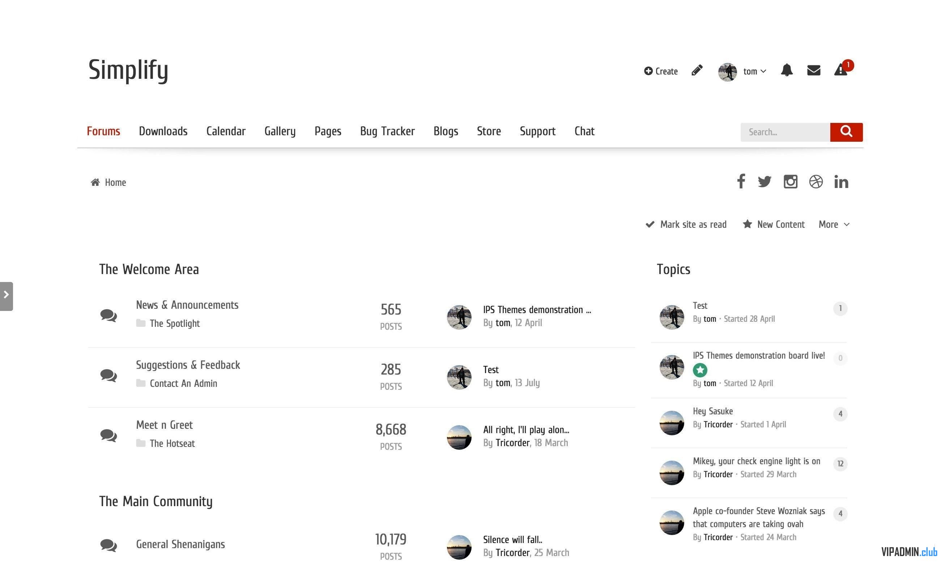Image resolution: width=941 pixels, height=564 pixels.
Task: Click the Home breadcrumb house icon
Action: [95, 183]
